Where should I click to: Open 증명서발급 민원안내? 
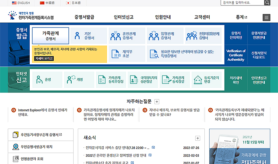pos(259,35)
